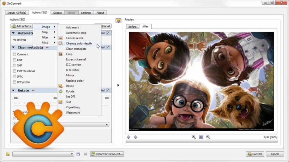Collapse the Rotate section

pyautogui.click(x=13, y=90)
